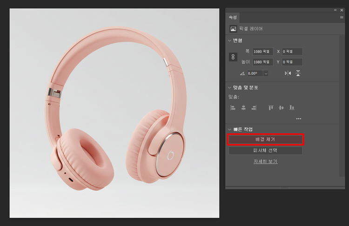Viewport: 349px width, 226px height.
Task: Click the Properties panel vertical scrollbar
Action: click(342, 106)
